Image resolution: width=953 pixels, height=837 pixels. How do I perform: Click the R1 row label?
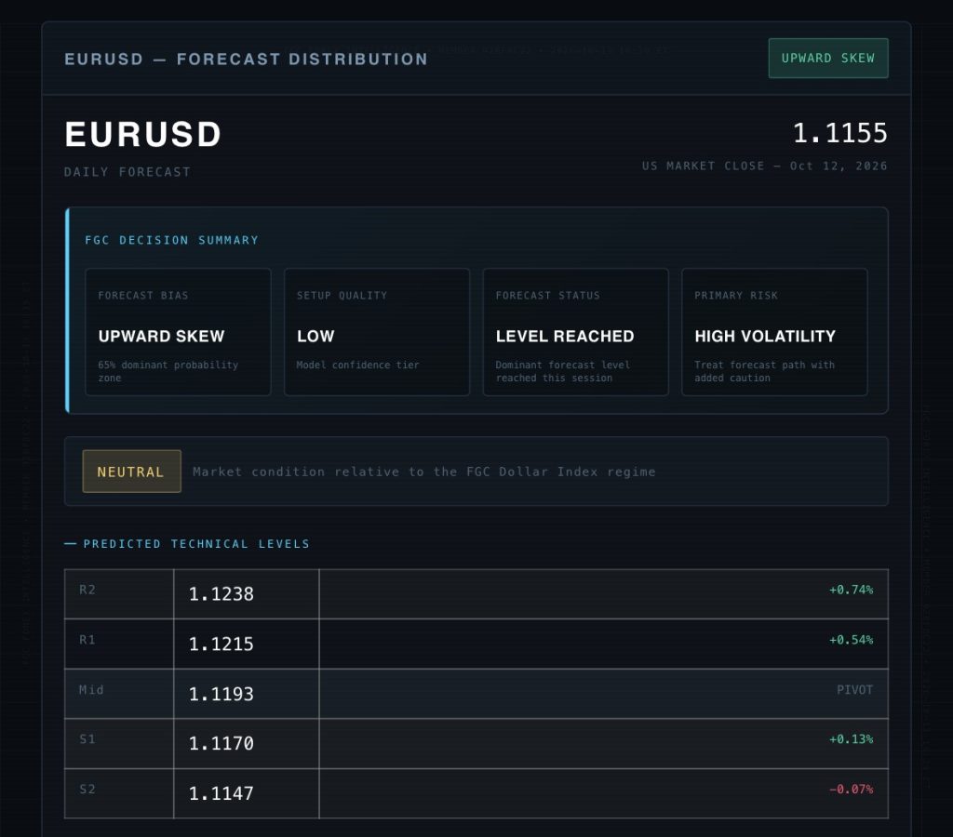[87, 640]
